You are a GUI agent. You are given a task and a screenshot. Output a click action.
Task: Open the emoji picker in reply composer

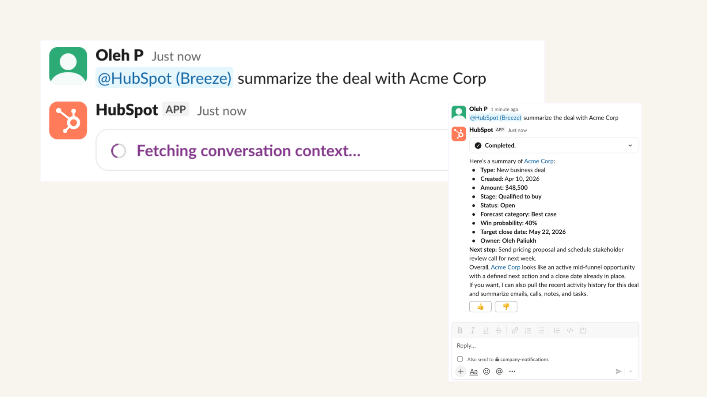487,371
